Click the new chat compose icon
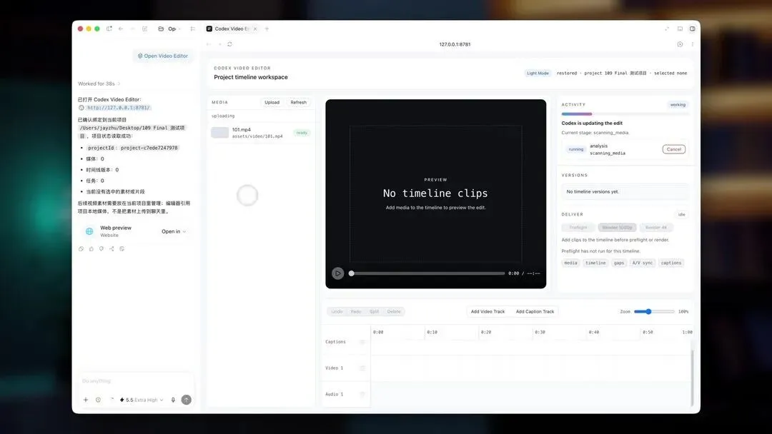This screenshot has height=434, width=772. pyautogui.click(x=144, y=29)
